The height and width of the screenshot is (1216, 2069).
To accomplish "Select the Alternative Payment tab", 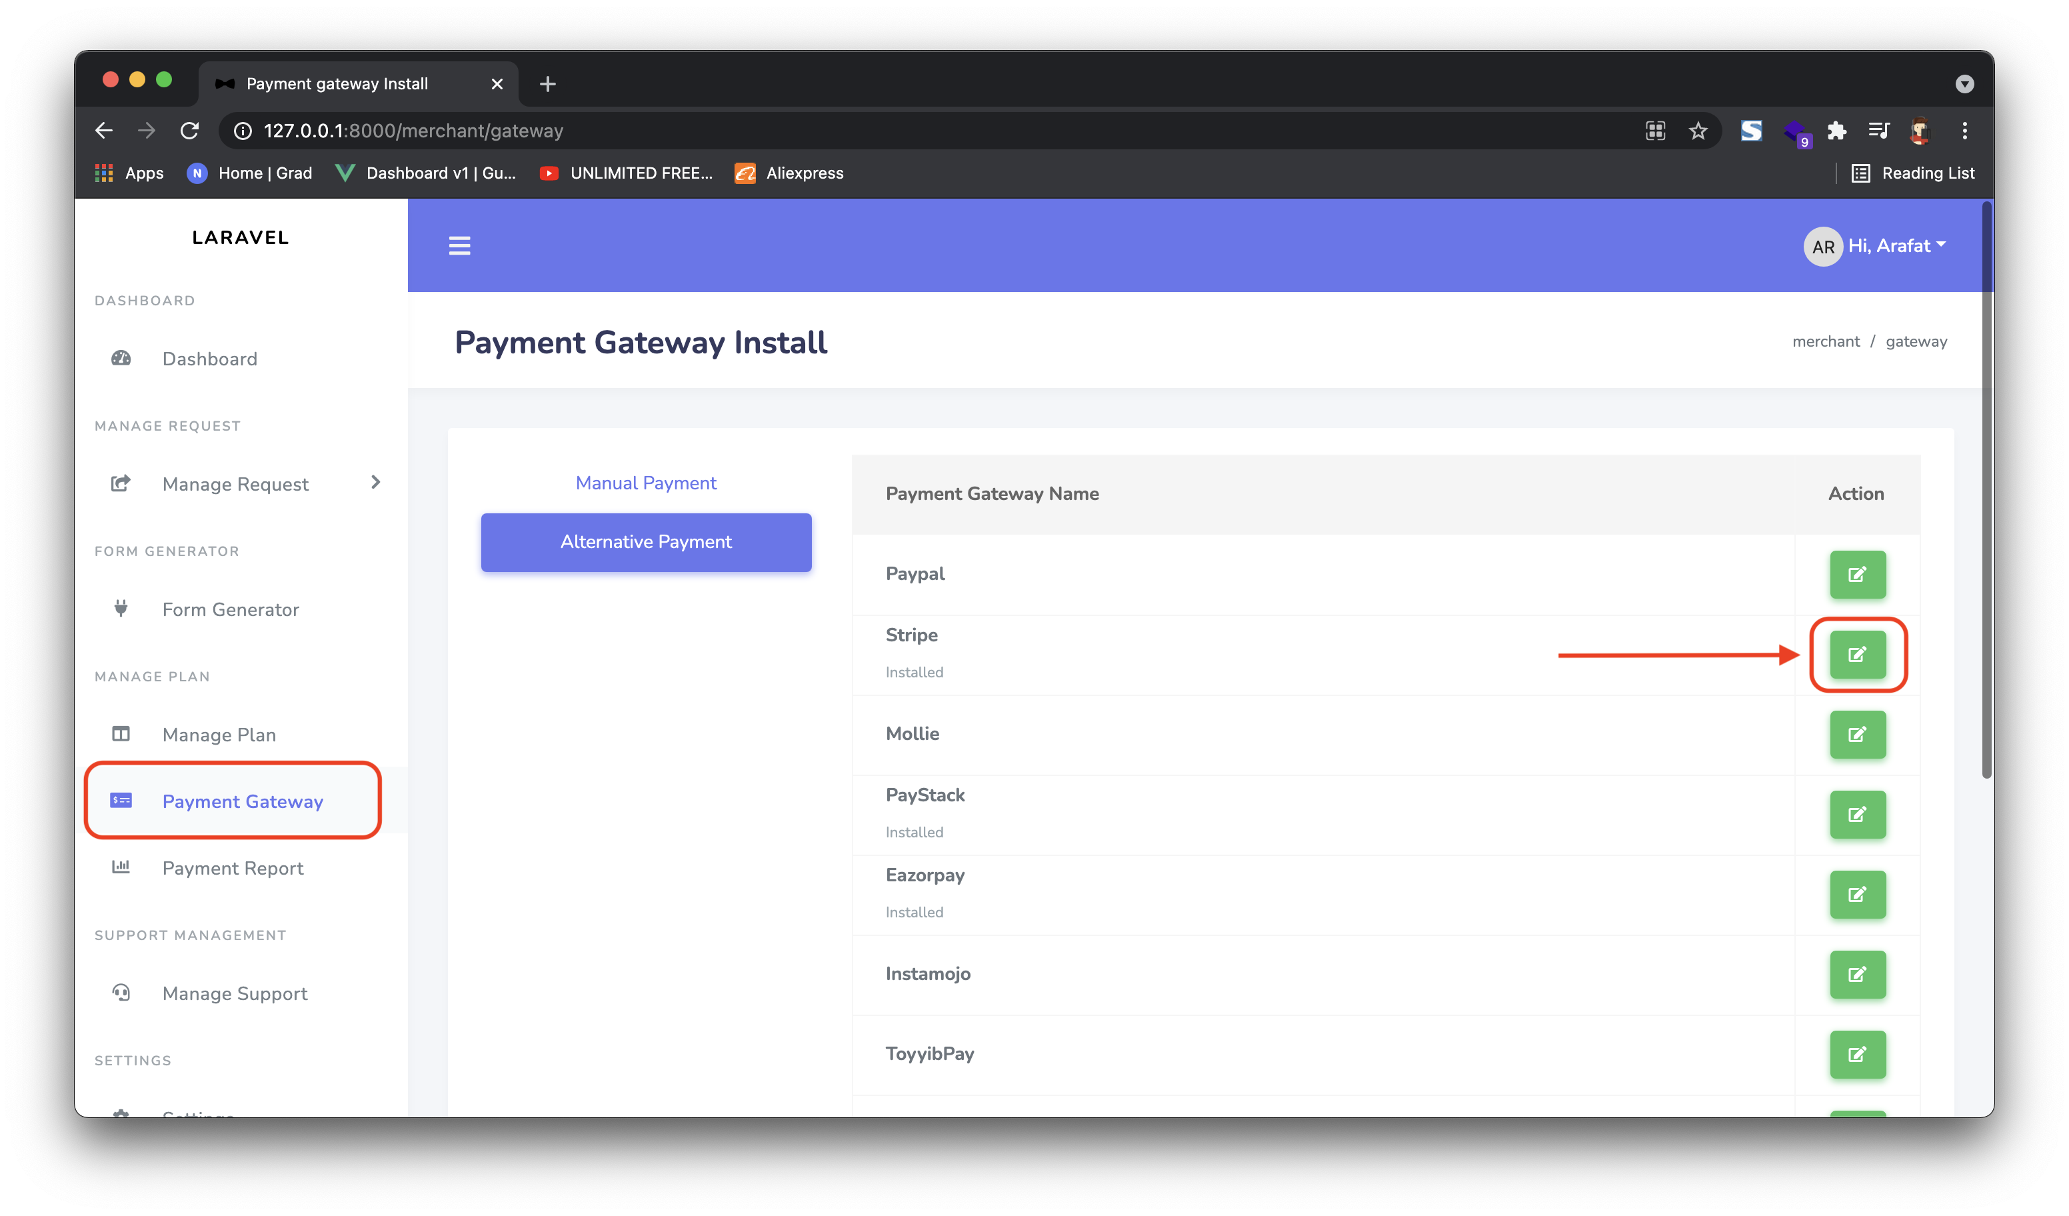I will pyautogui.click(x=645, y=542).
